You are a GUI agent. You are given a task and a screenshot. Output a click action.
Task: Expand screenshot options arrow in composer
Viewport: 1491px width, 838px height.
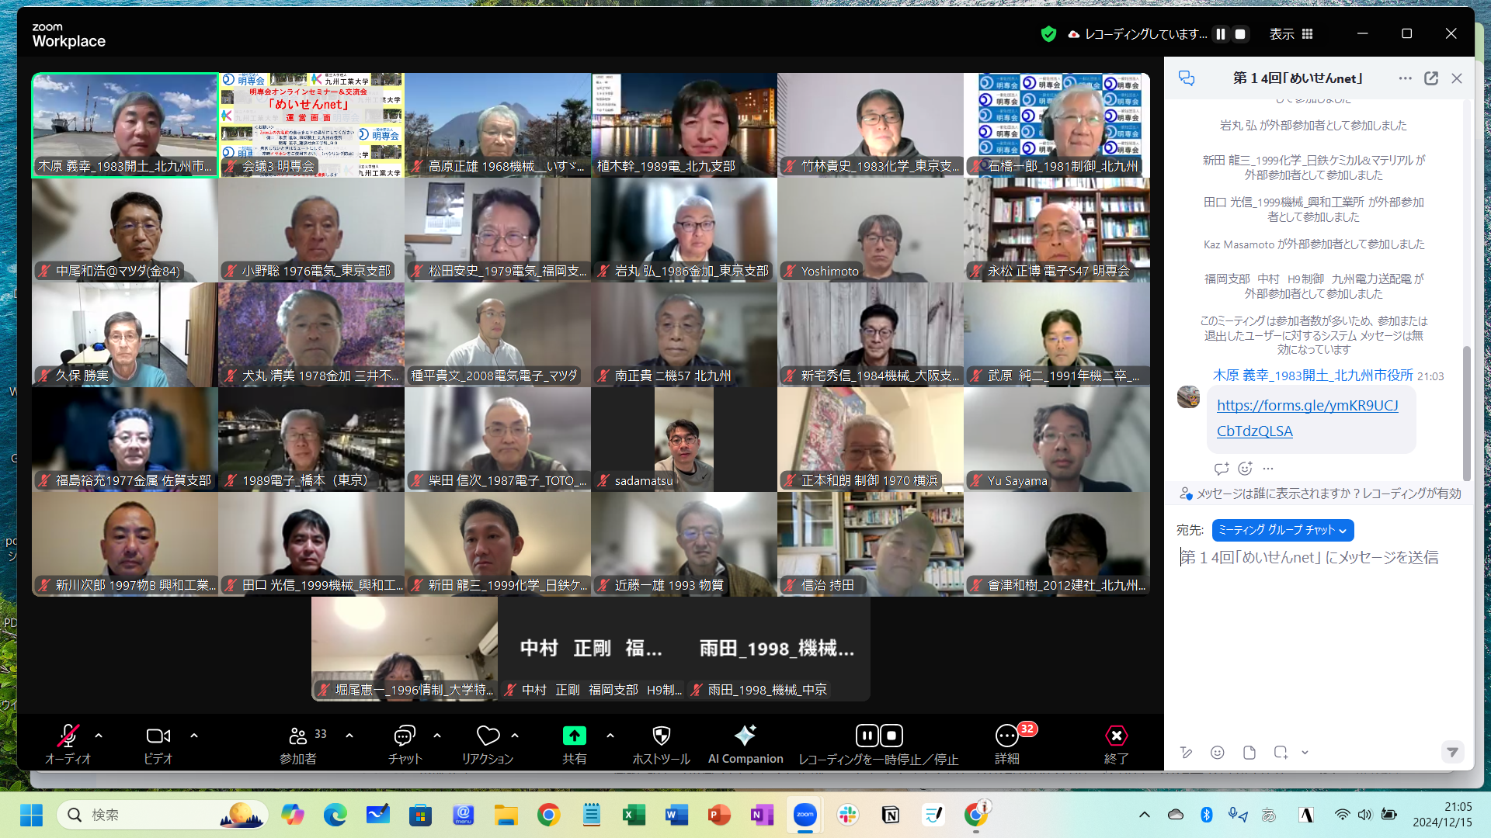1305,753
